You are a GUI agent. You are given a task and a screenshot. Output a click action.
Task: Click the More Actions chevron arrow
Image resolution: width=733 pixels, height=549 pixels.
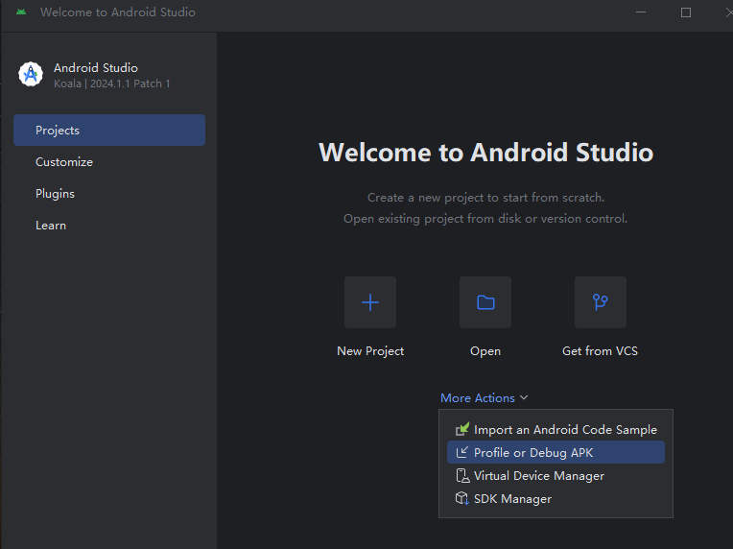click(x=524, y=397)
